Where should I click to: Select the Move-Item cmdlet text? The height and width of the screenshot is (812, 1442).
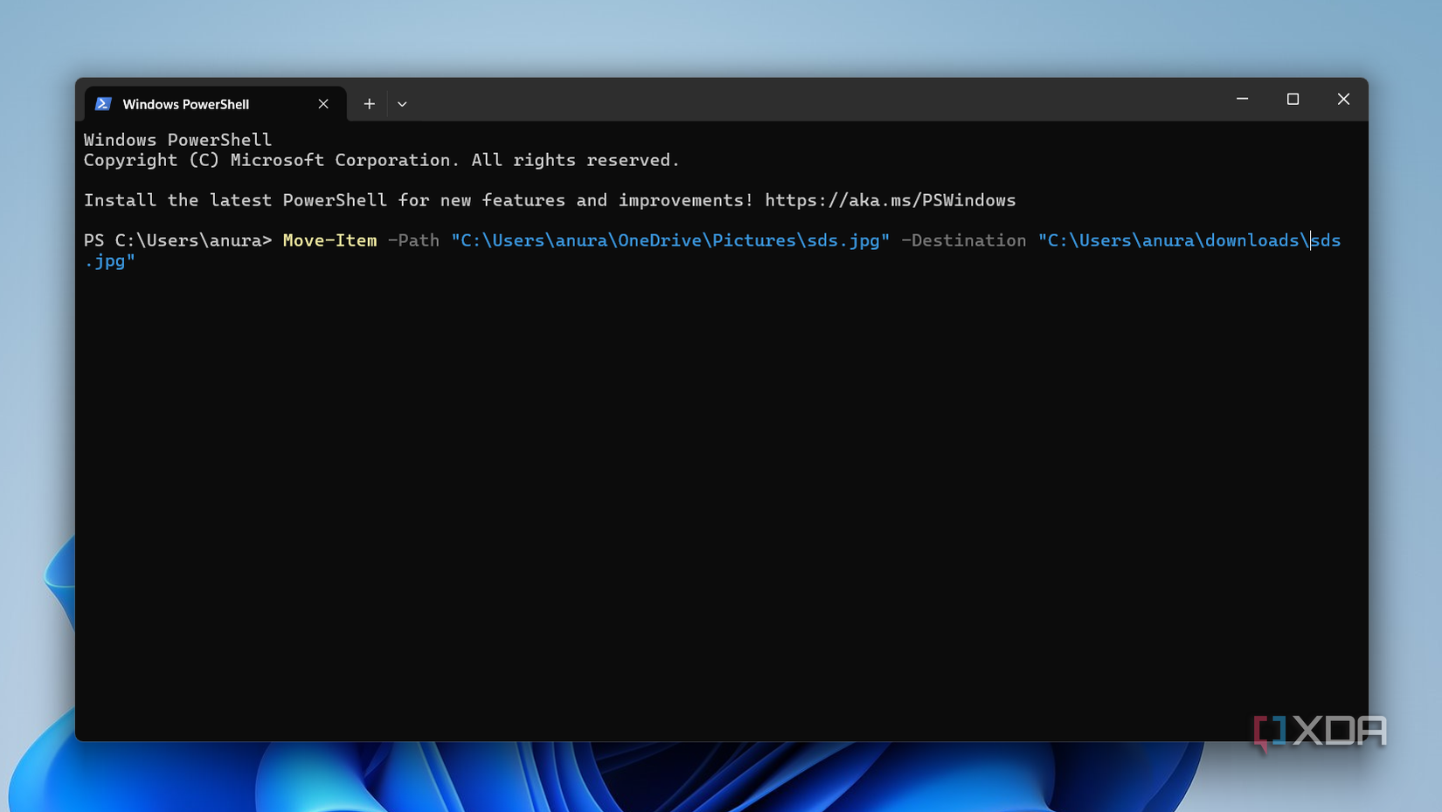(329, 240)
